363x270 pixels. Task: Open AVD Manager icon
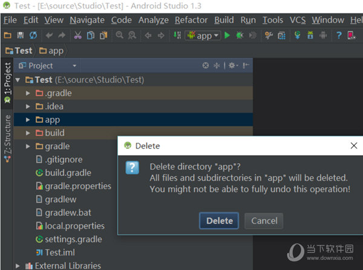tap(310, 36)
